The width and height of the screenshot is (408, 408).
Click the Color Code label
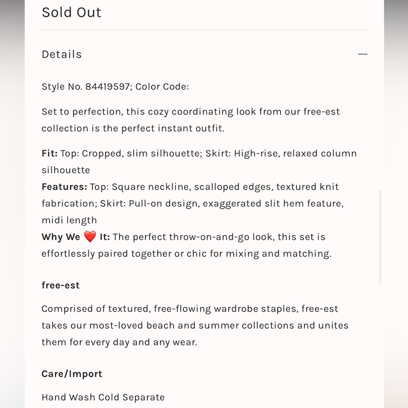(162, 86)
